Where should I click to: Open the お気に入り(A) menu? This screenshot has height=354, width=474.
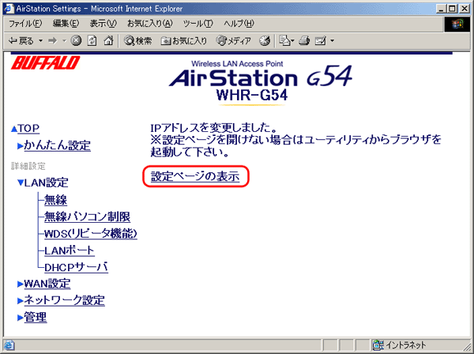click(149, 24)
